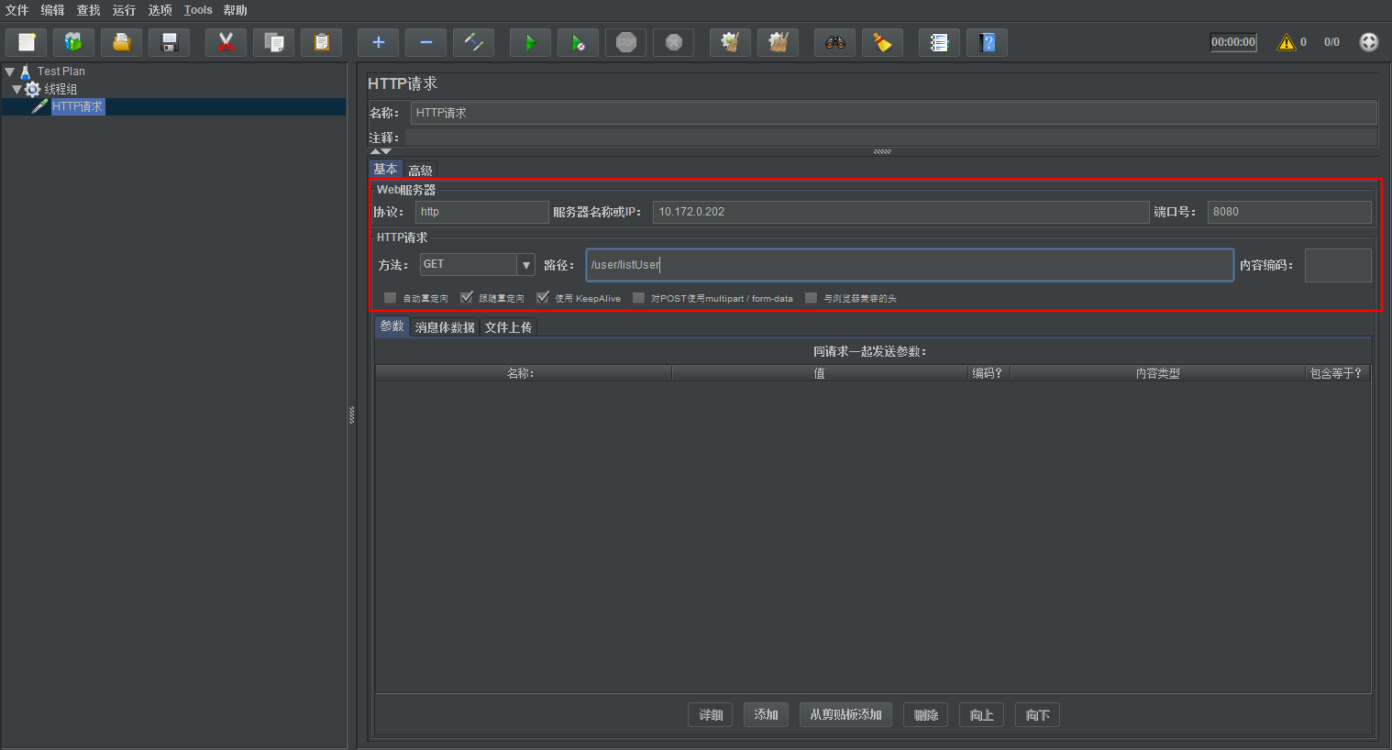1392x750 pixels.
Task: Open the 文件 menu
Action: coord(17,10)
